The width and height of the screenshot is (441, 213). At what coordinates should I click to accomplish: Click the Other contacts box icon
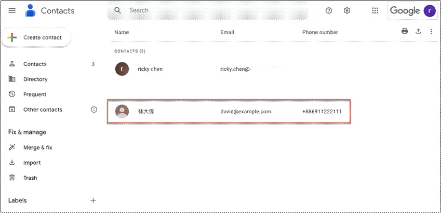point(12,110)
